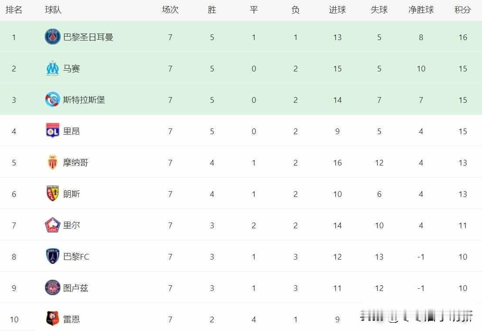Click the Rennes club badge
This screenshot has height=331, width=482.
click(x=52, y=319)
